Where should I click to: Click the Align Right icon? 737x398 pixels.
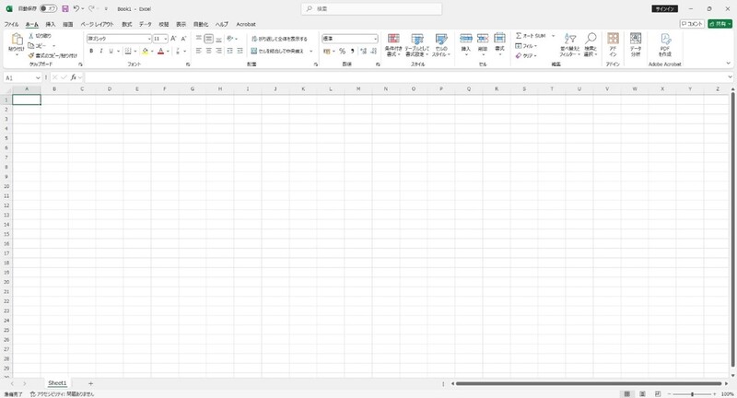coord(218,51)
